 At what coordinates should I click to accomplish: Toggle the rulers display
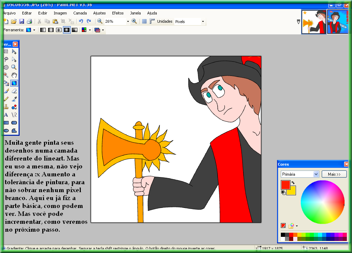click(152, 21)
